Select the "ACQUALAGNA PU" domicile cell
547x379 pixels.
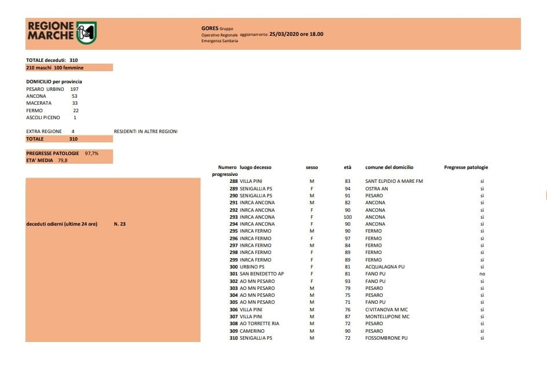[385, 267]
